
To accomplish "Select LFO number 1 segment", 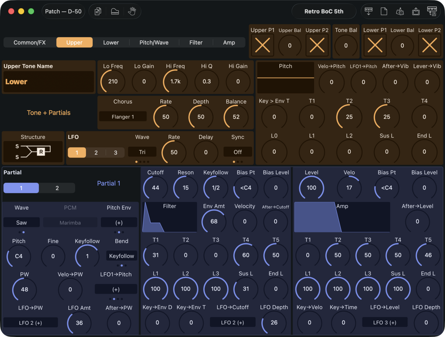I will click(x=77, y=152).
